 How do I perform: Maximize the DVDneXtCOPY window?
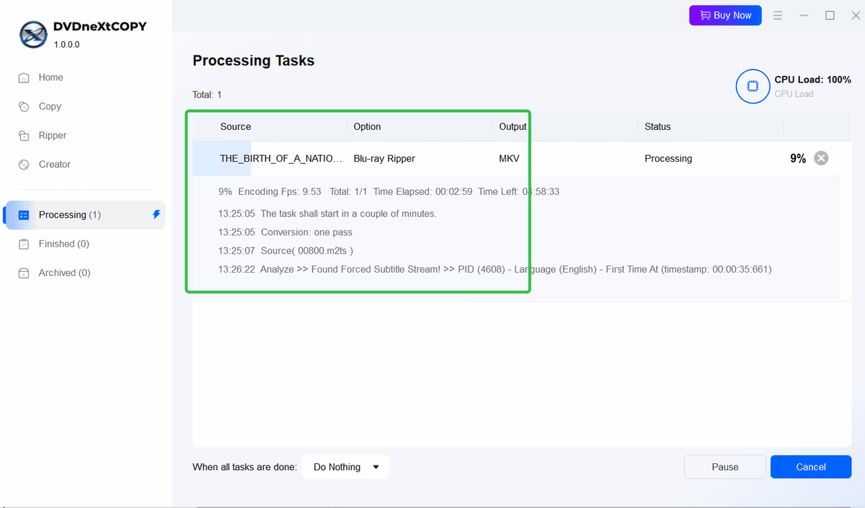830,16
